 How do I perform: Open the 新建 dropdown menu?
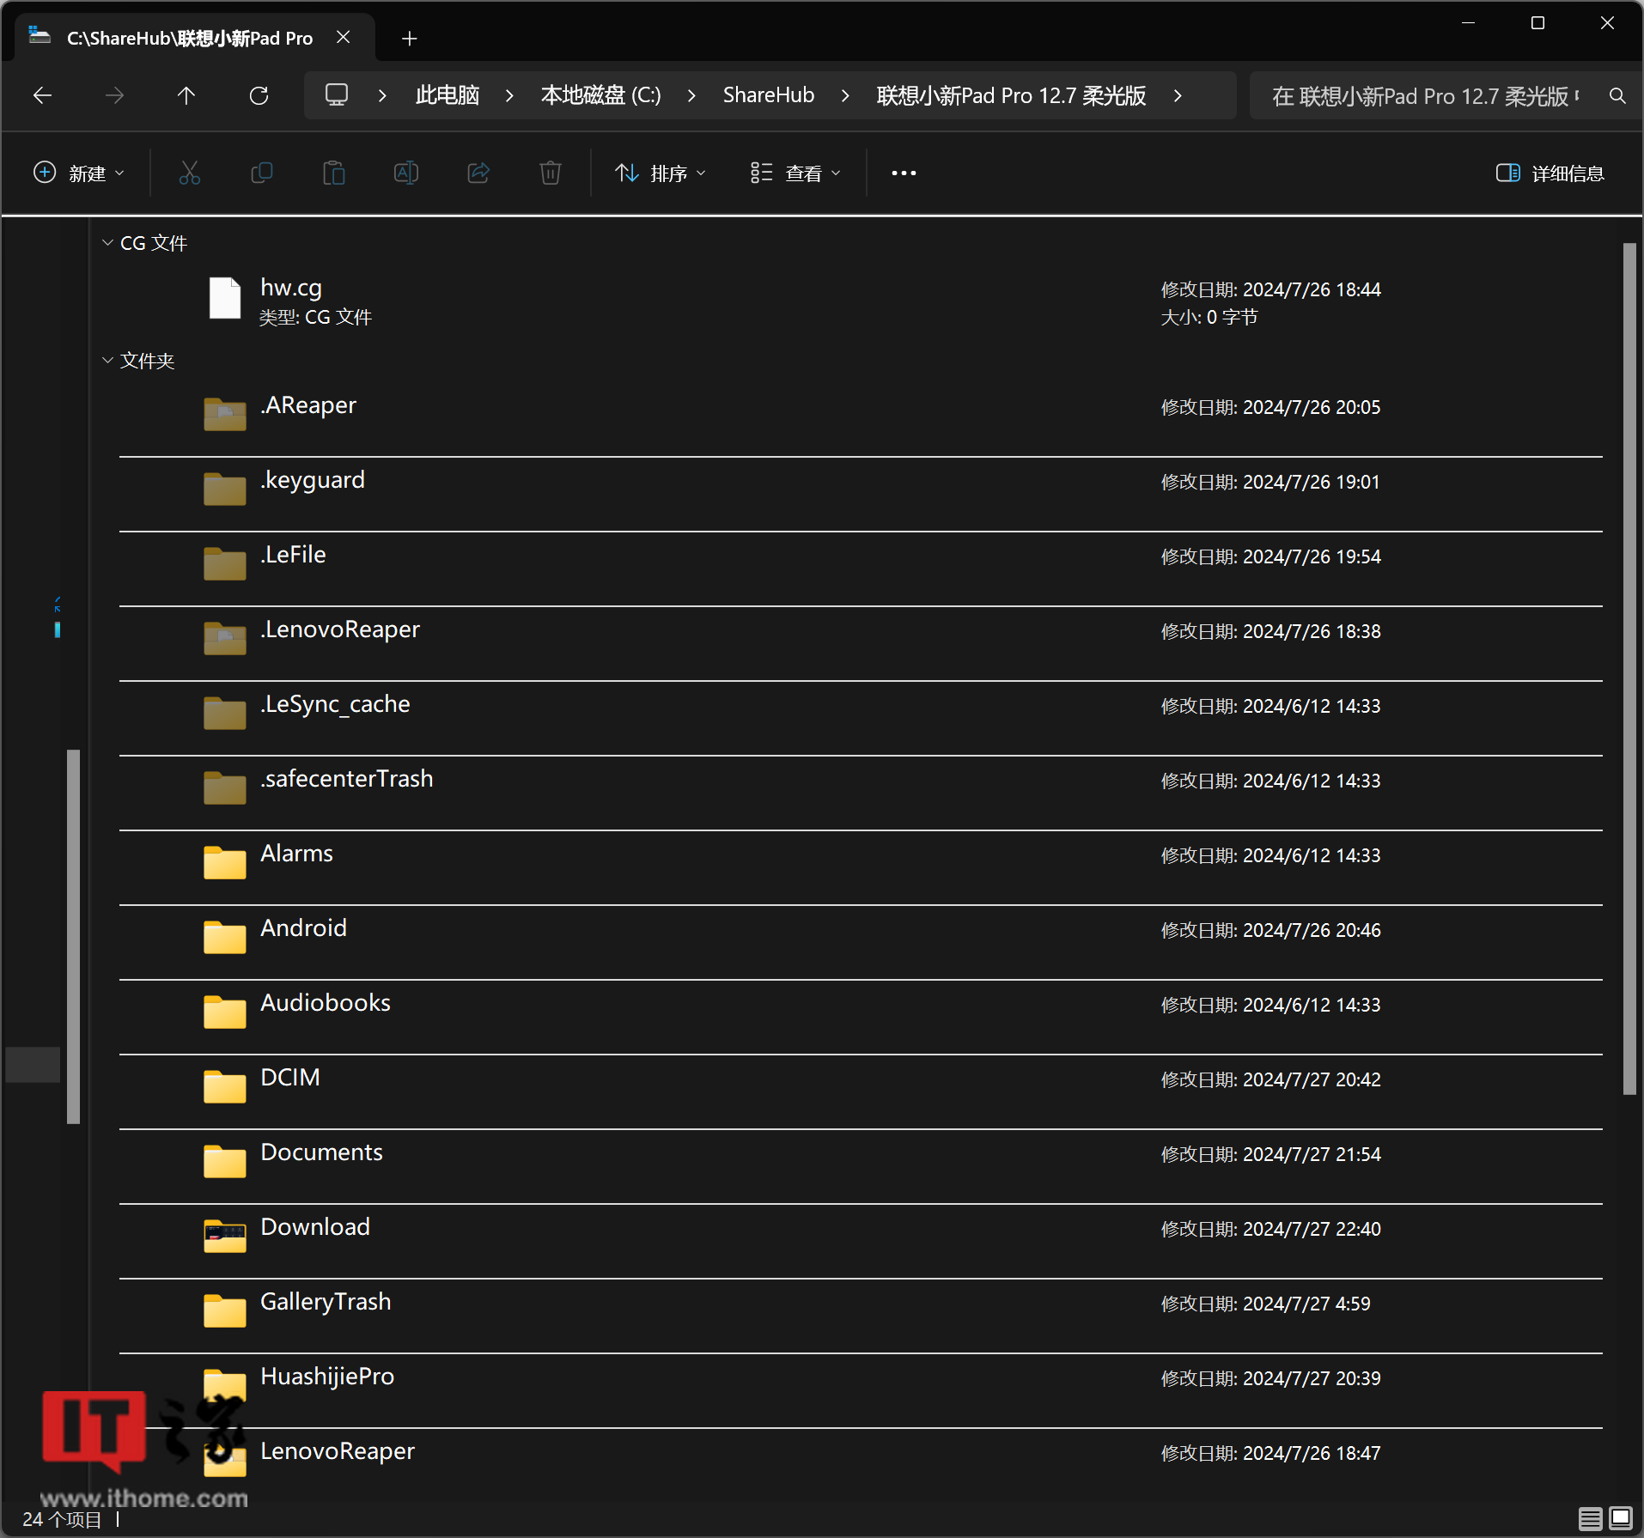[x=79, y=173]
